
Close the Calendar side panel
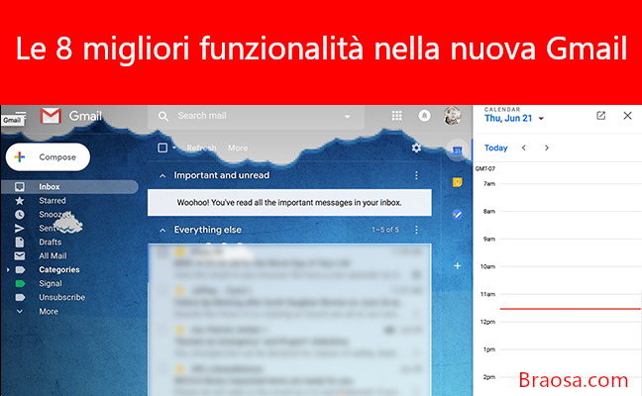[x=627, y=116]
